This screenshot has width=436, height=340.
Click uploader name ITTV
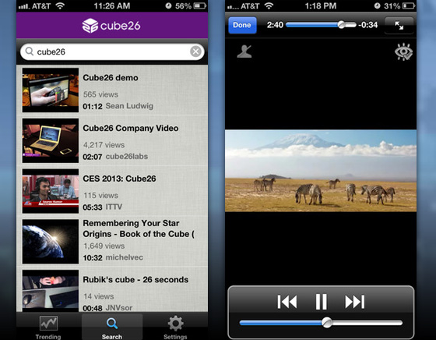coord(114,207)
